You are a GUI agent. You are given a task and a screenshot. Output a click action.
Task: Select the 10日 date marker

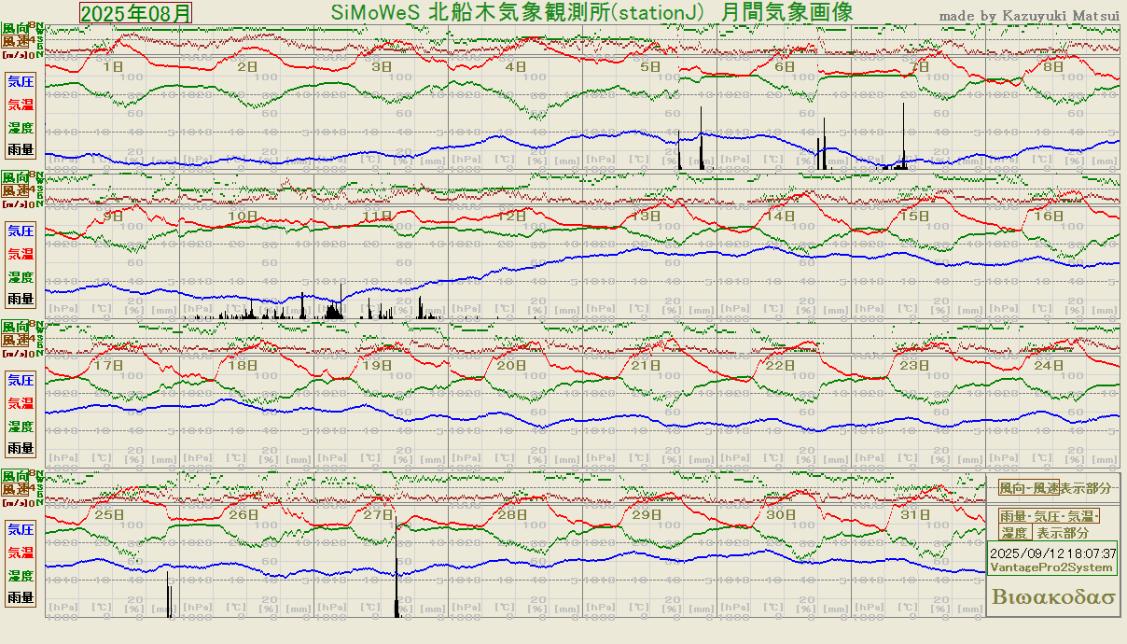point(243,216)
